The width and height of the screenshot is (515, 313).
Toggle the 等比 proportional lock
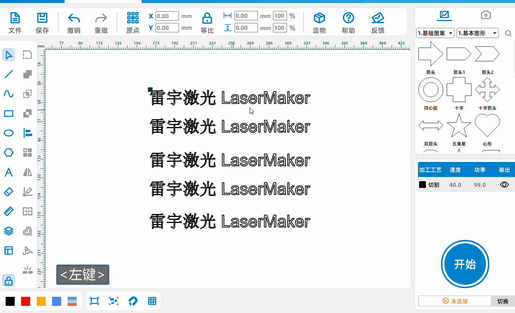pos(207,18)
